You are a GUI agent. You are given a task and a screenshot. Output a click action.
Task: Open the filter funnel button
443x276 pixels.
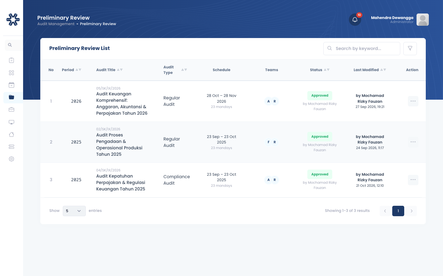tap(410, 48)
